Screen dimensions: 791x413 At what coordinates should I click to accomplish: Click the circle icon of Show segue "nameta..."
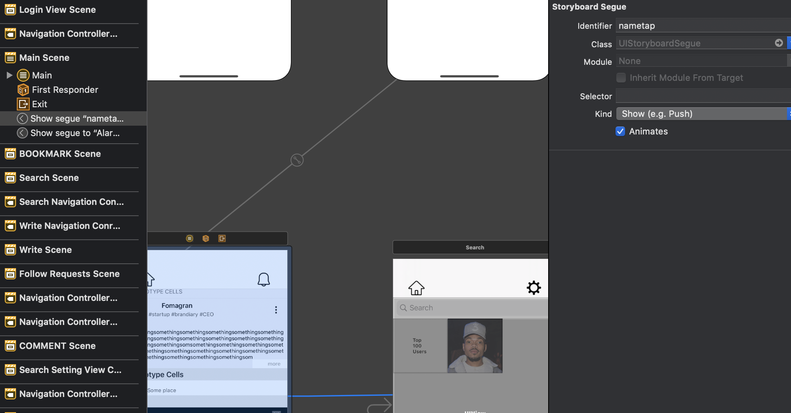coord(22,118)
